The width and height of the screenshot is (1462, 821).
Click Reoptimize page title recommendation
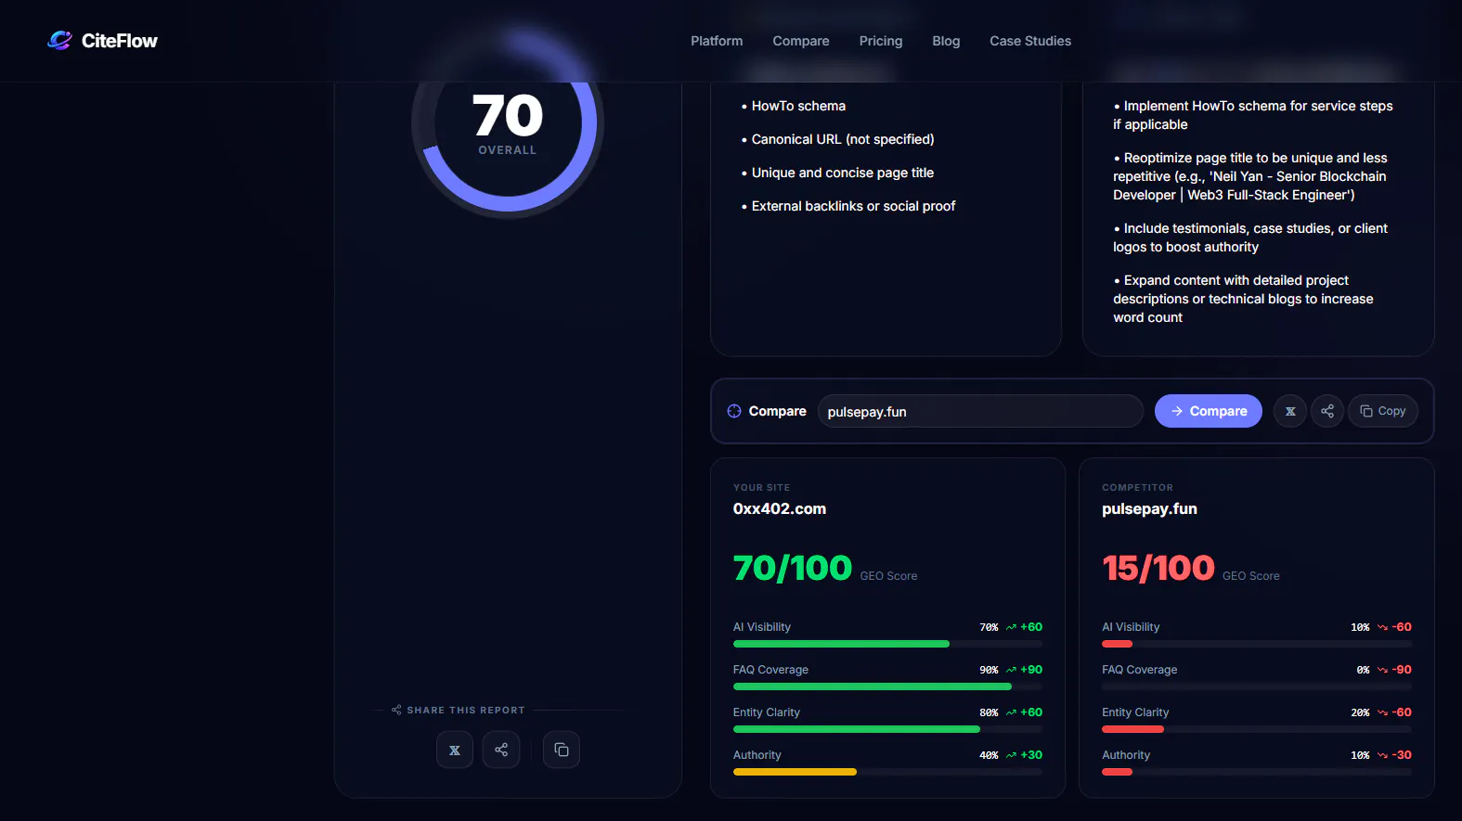1250,176
